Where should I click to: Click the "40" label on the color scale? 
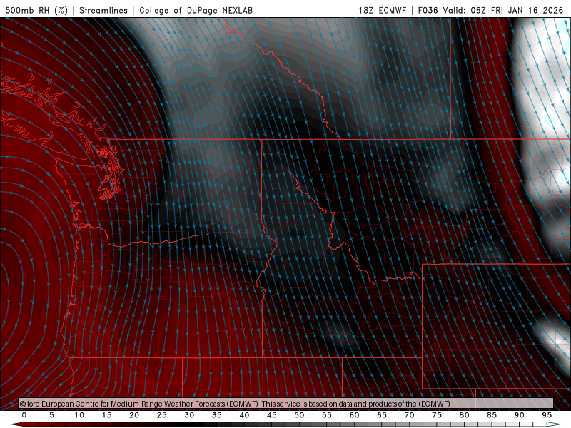(244, 415)
